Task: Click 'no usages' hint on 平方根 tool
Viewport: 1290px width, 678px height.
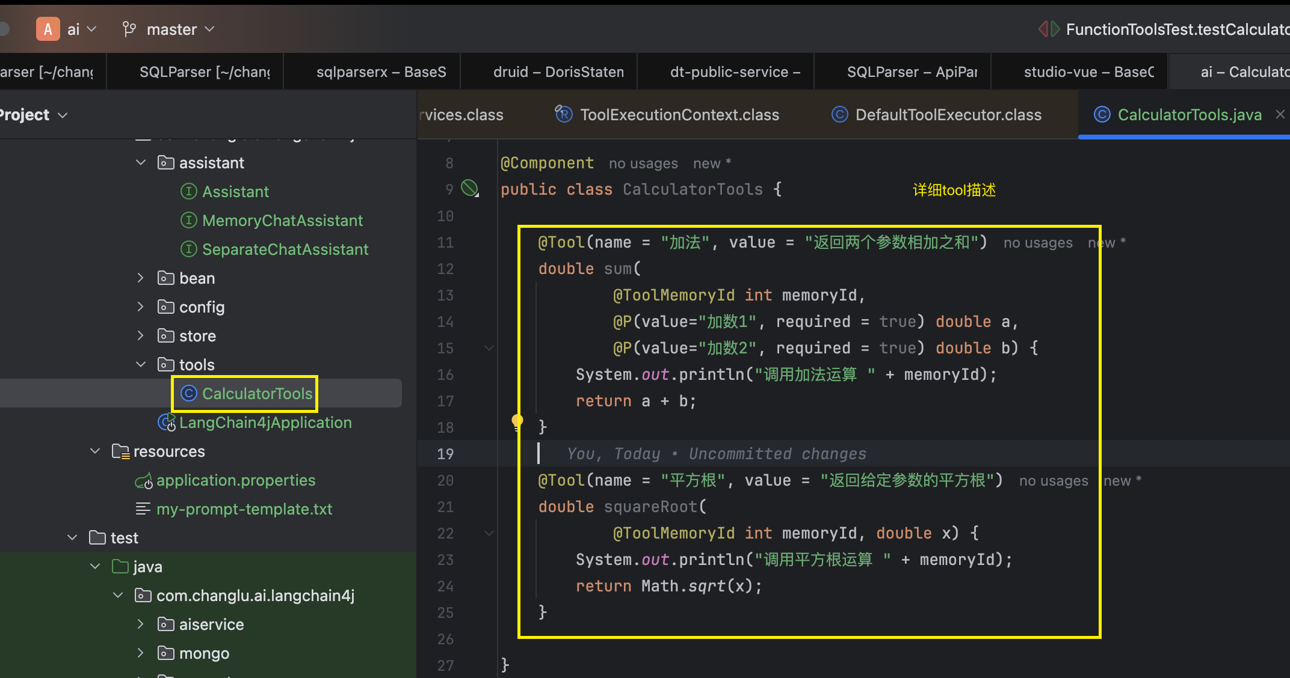Action: pyautogui.click(x=1054, y=481)
